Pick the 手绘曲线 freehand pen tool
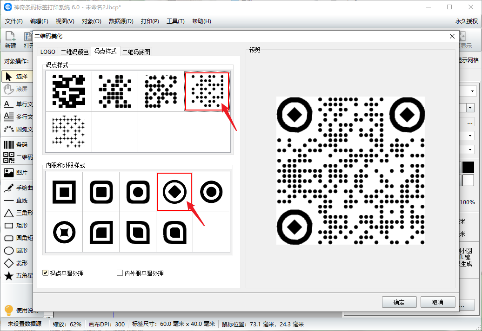Viewport: 482px width, 331px height. (x=18, y=188)
